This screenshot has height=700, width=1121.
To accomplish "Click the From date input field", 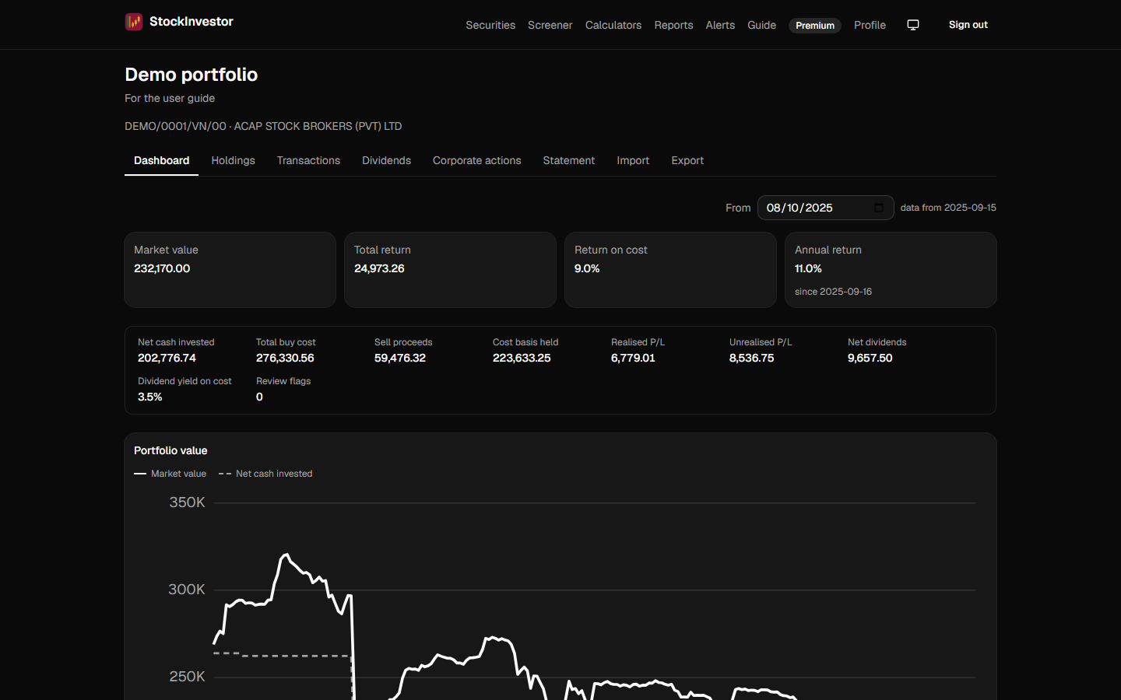I will (x=825, y=208).
